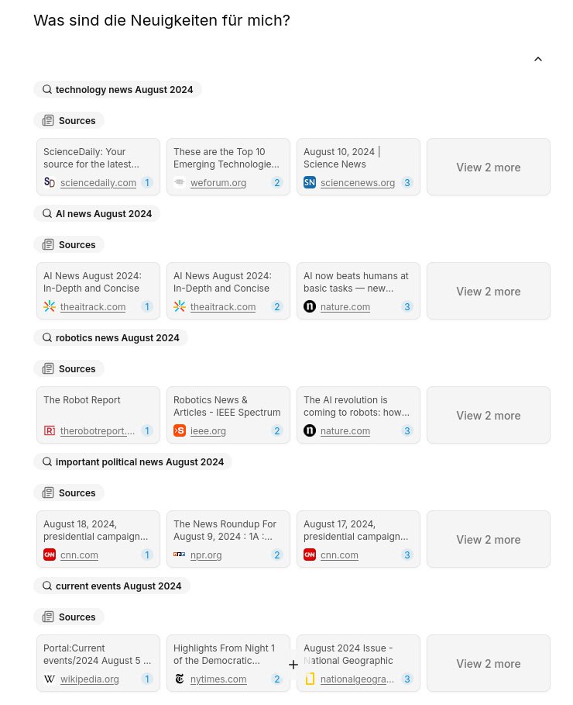Click the New York Times favicon

click(180, 679)
